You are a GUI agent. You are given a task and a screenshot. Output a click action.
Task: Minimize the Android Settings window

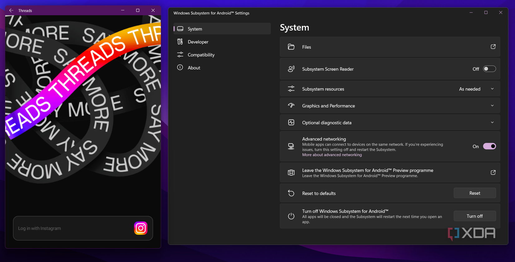tap(471, 12)
